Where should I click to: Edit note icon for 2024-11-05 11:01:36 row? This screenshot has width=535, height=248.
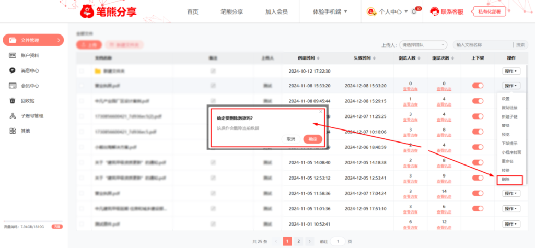(x=213, y=208)
